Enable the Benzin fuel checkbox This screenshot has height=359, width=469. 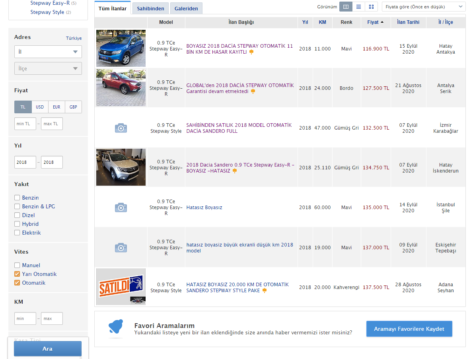[x=17, y=198]
